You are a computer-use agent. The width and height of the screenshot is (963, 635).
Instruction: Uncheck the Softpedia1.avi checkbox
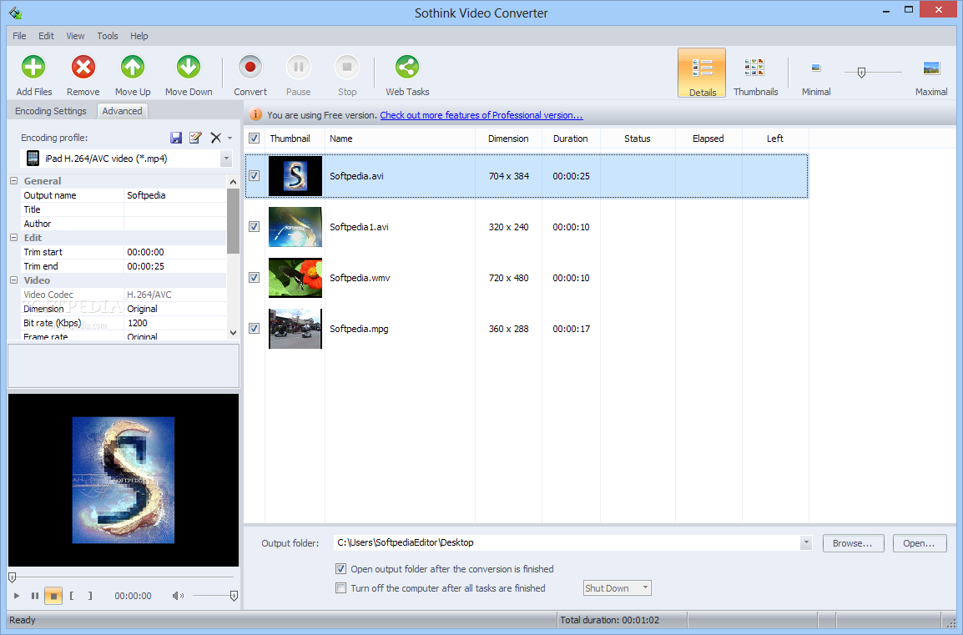pyautogui.click(x=255, y=227)
